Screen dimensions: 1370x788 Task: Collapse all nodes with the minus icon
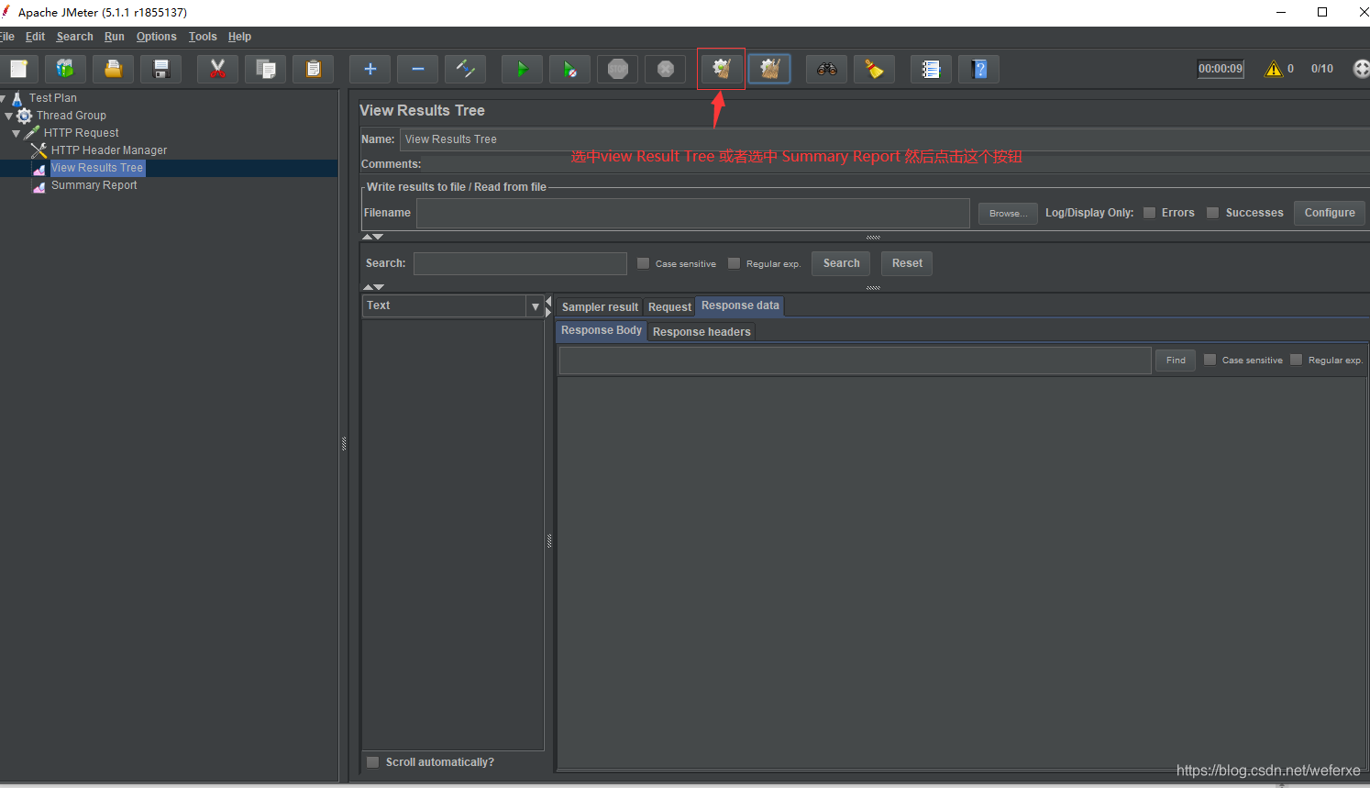417,69
